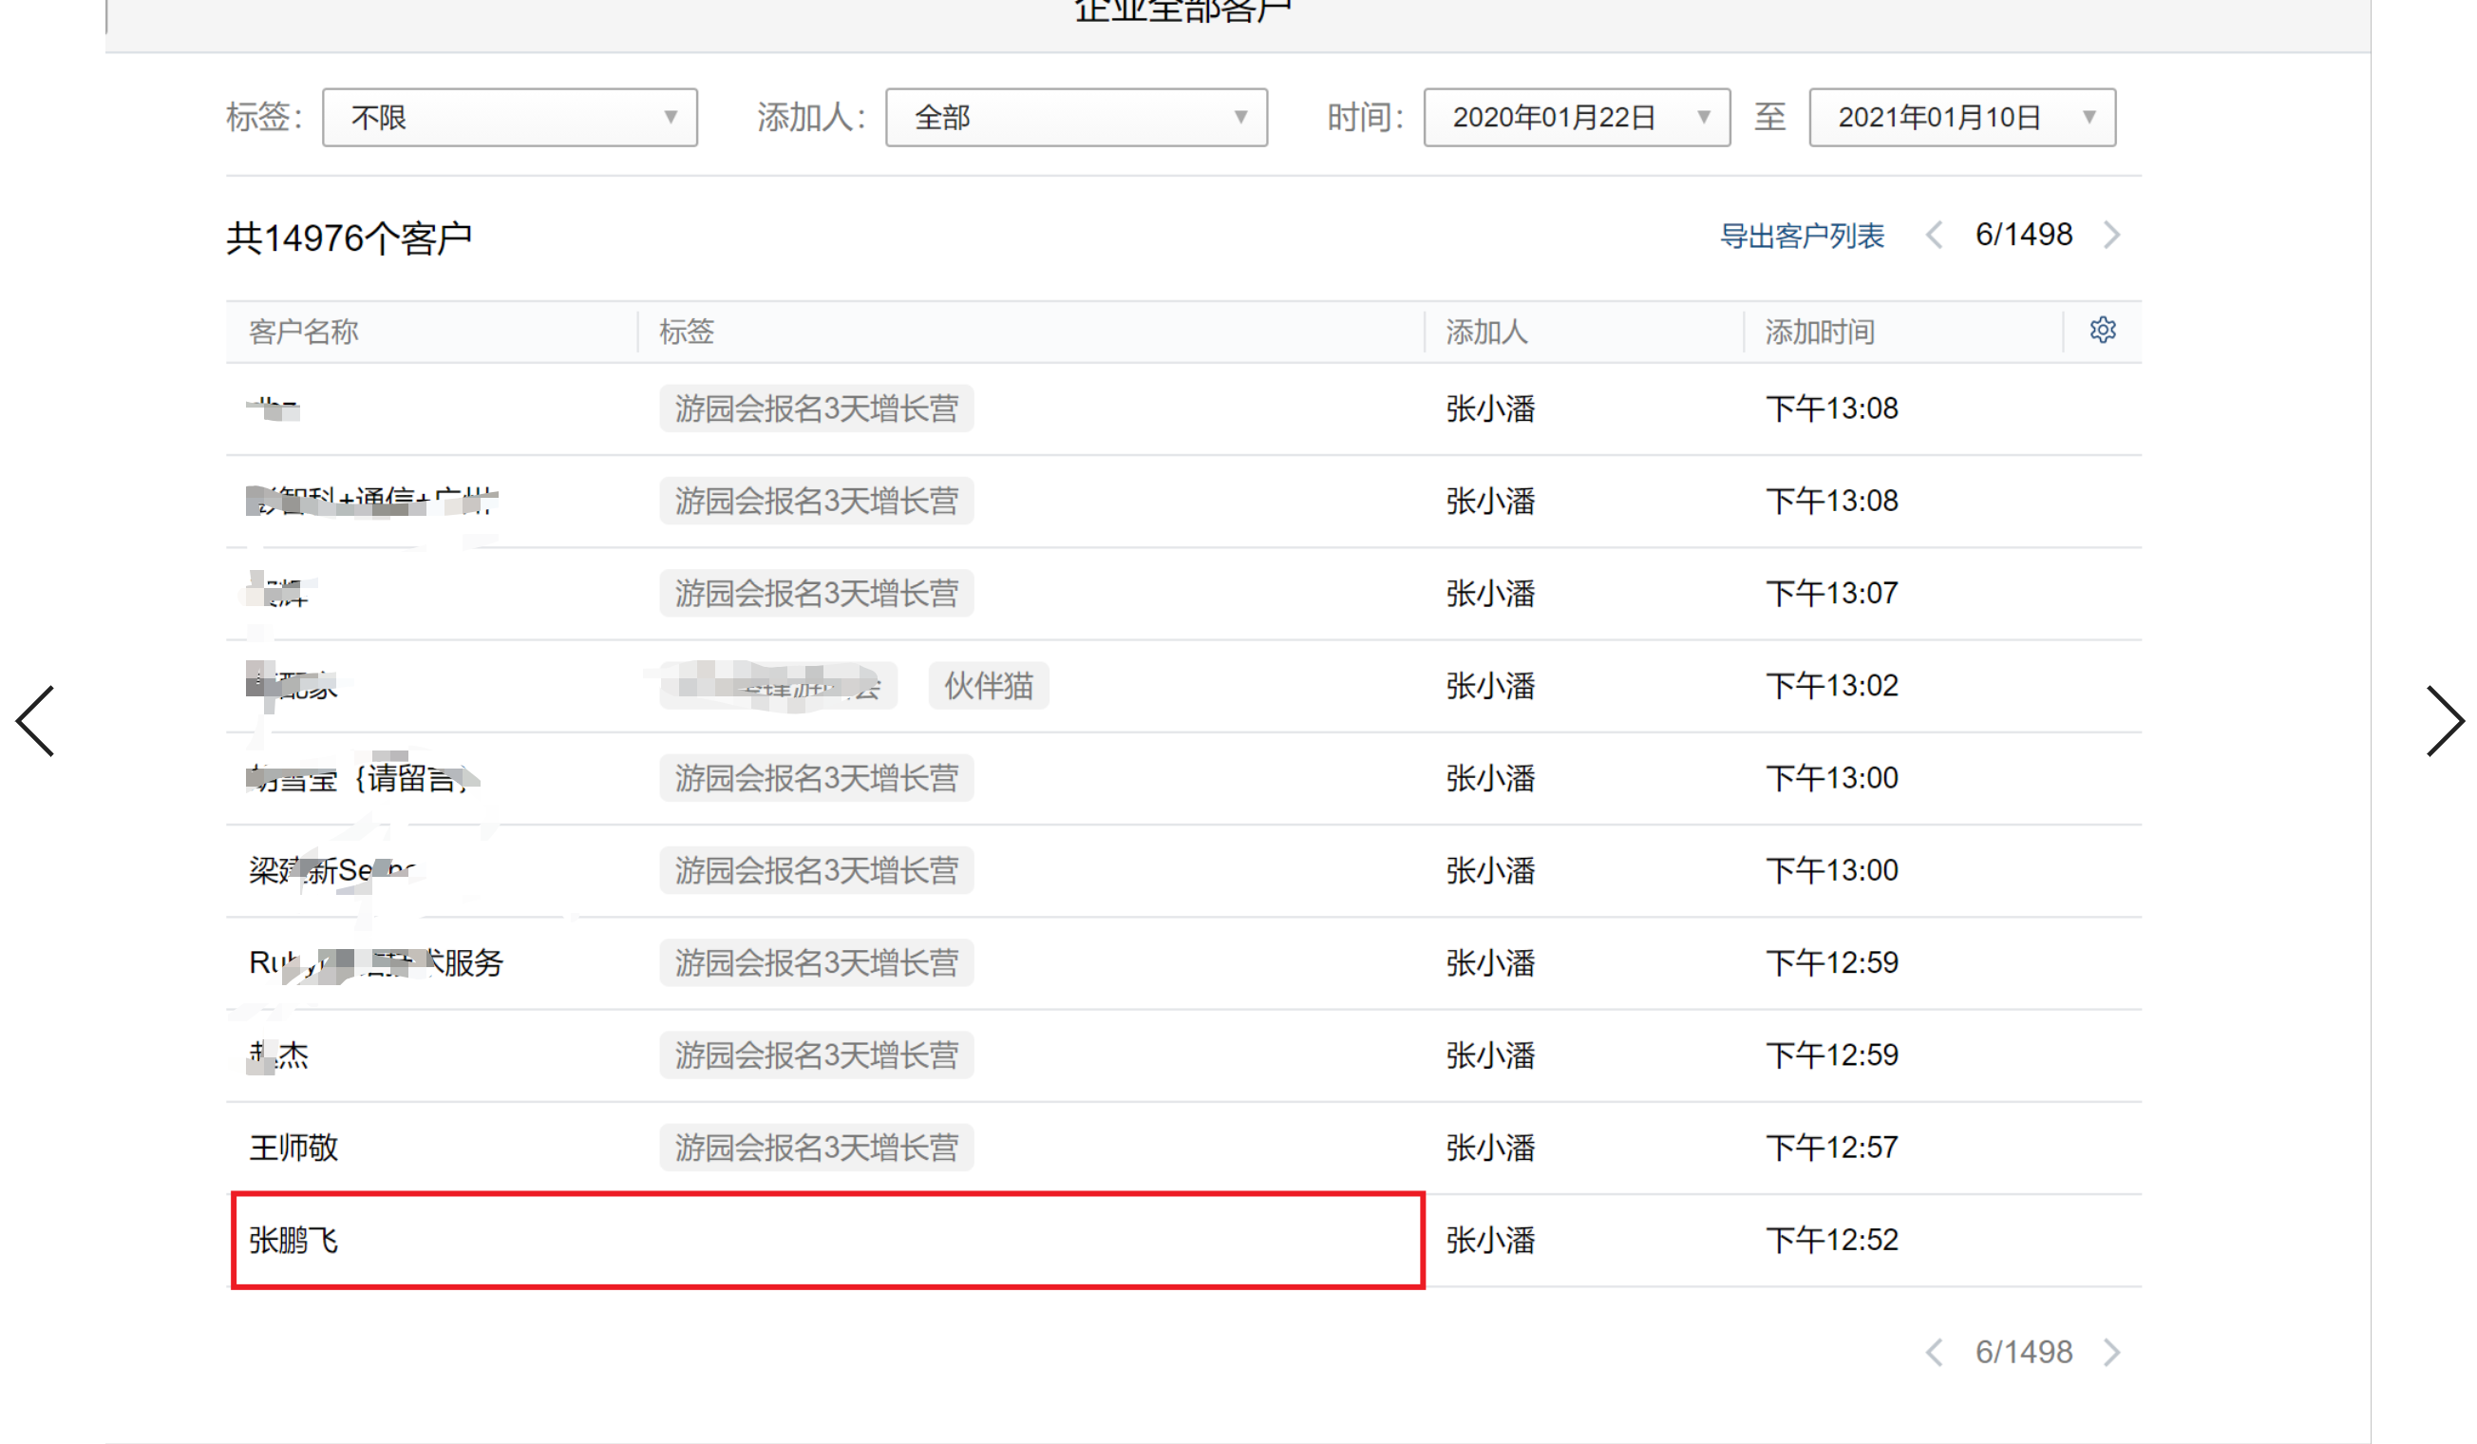Screen dimensions: 2477x1444
Task: Click bottom pagination previous page arrow
Action: (x=1934, y=1353)
